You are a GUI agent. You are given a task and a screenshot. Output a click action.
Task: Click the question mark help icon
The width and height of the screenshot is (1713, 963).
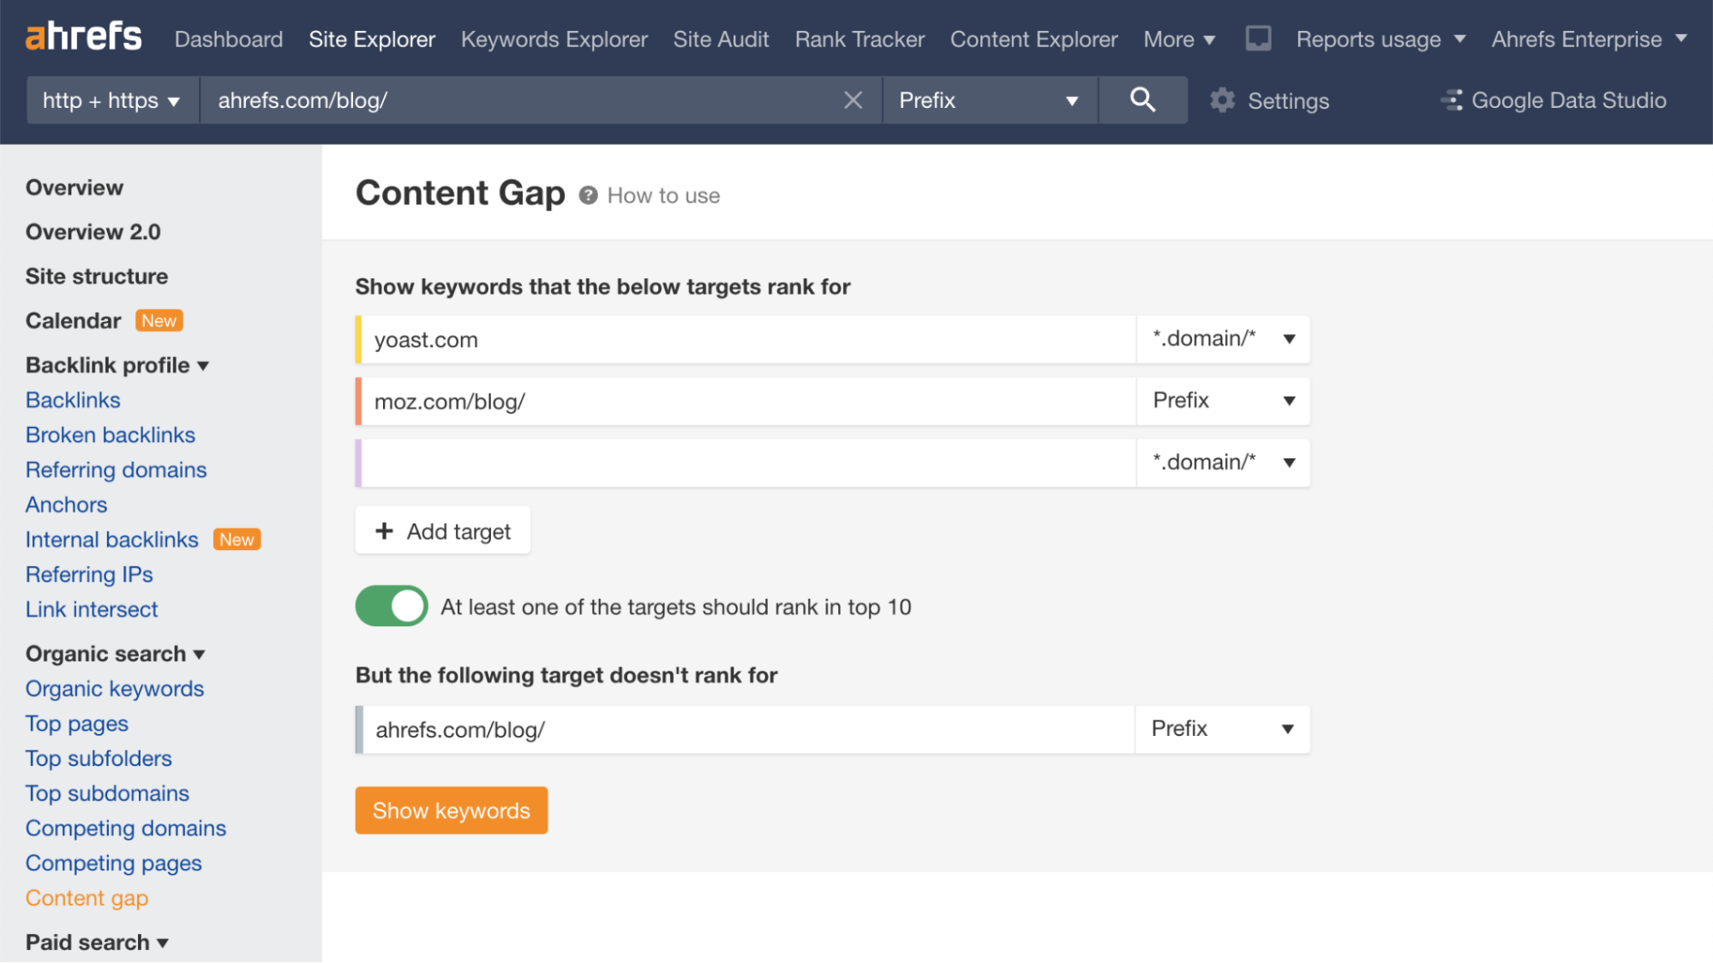[588, 195]
